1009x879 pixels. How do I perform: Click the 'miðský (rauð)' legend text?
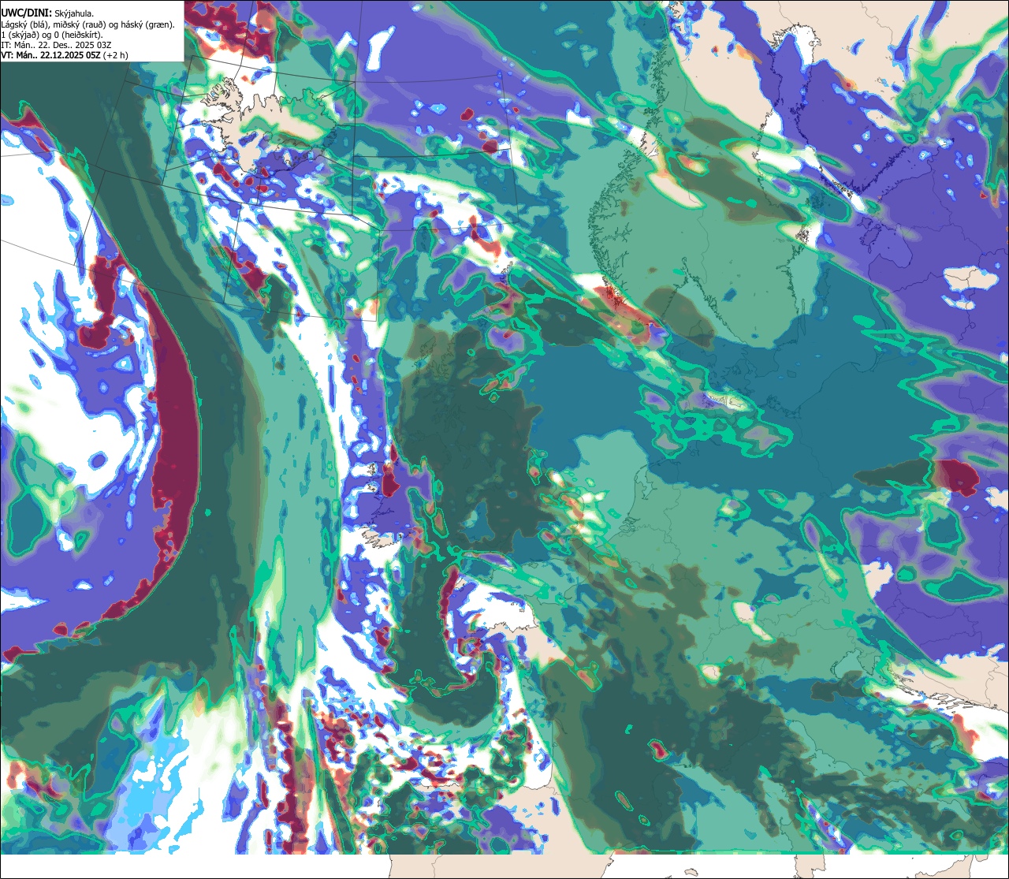click(x=80, y=25)
